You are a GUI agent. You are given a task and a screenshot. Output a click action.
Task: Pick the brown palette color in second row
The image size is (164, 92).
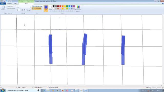58,8
